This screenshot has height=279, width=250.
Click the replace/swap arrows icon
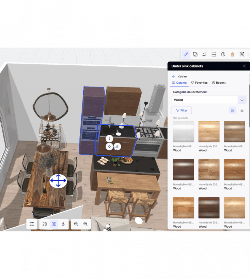coord(205,54)
